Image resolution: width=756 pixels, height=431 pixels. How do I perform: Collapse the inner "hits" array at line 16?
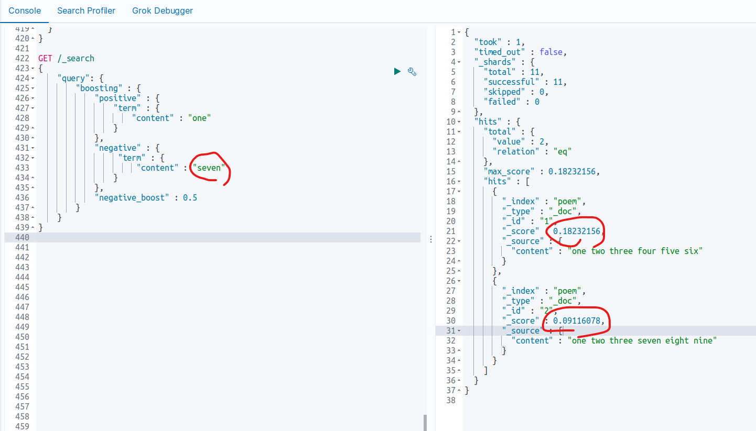[459, 182]
